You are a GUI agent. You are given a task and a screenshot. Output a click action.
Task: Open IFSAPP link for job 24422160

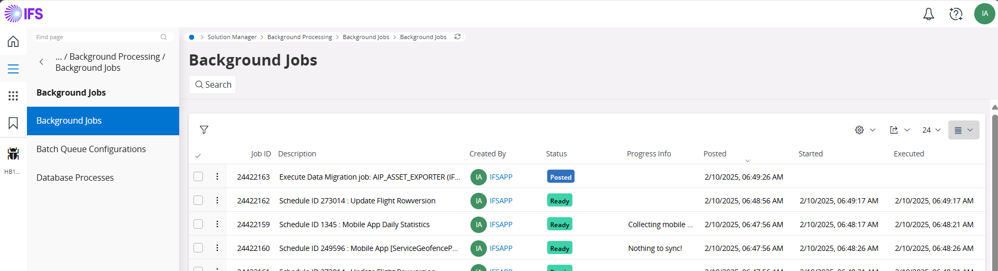[501, 248]
